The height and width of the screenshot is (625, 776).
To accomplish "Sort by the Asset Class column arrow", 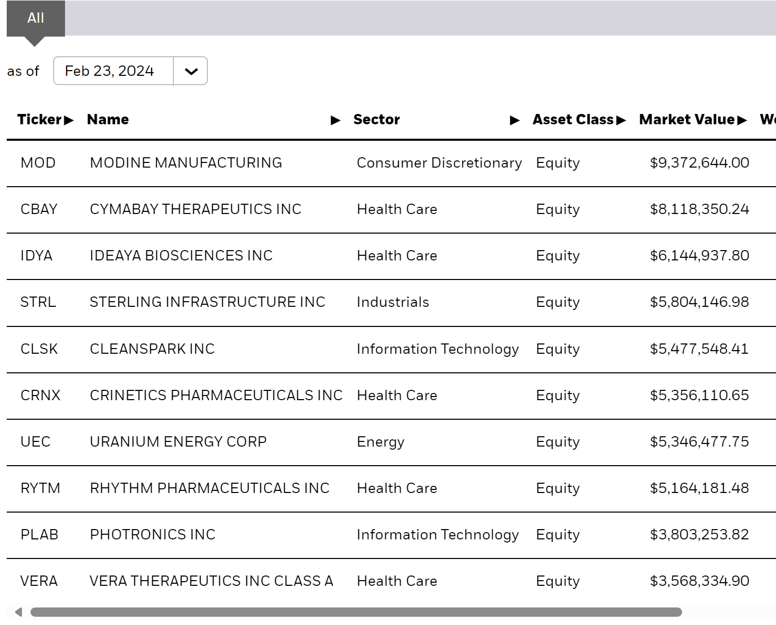I will coord(621,120).
